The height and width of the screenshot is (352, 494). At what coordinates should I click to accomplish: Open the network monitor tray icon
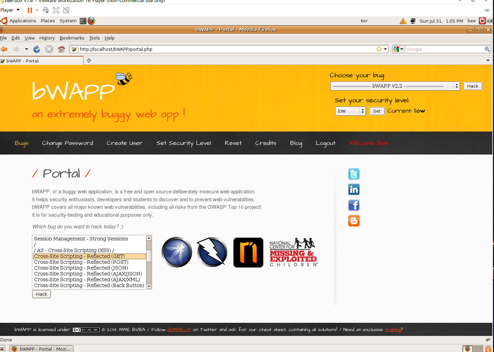click(413, 21)
